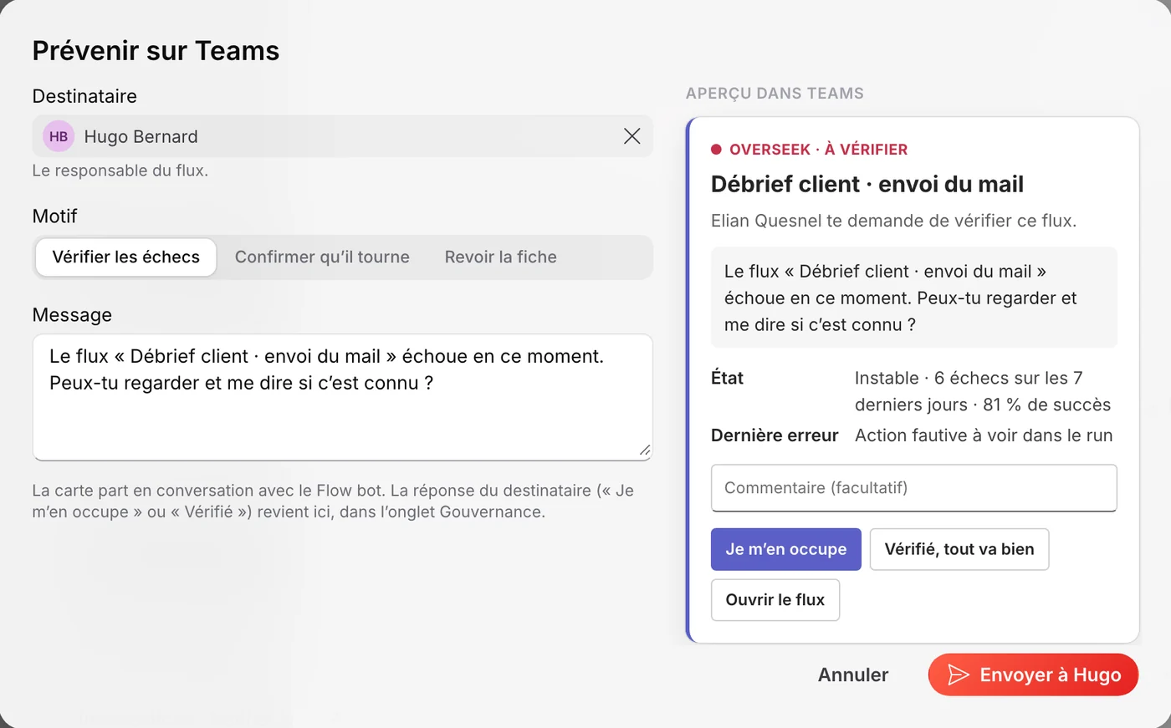Click the "Le responsable du flux." hint
The image size is (1171, 728).
coord(120,171)
